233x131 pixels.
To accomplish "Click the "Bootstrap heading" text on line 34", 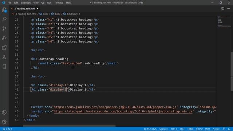I will [53, 59].
